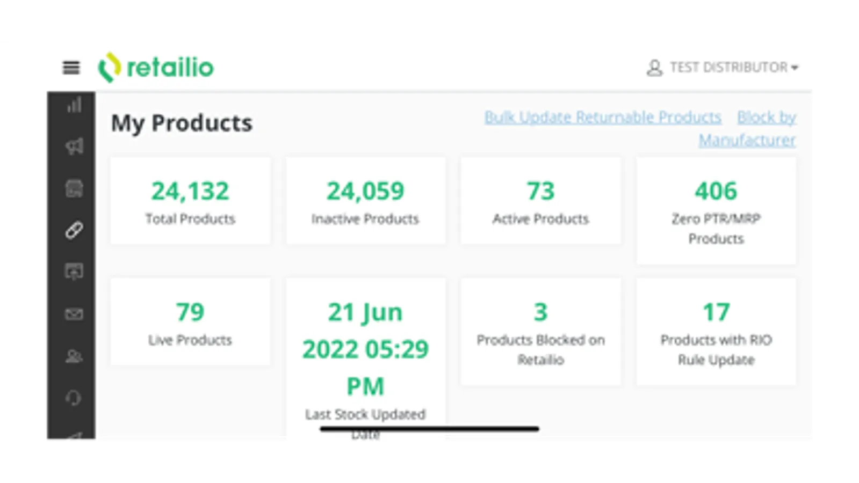This screenshot has height=483, width=859.
Task: Click the bar chart dashboard sidebar icon
Action: coord(74,105)
